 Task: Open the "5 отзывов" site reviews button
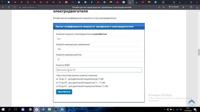point(174,7)
